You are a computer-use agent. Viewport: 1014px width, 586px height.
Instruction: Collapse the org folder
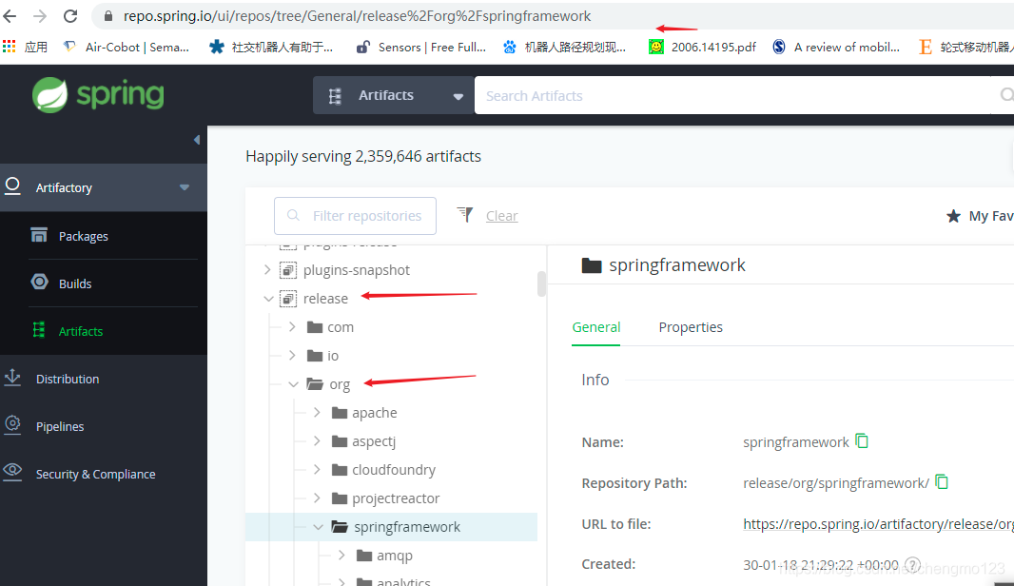point(293,384)
